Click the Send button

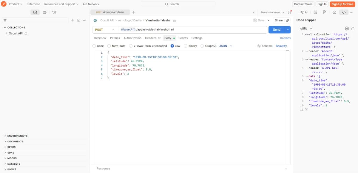click(277, 30)
